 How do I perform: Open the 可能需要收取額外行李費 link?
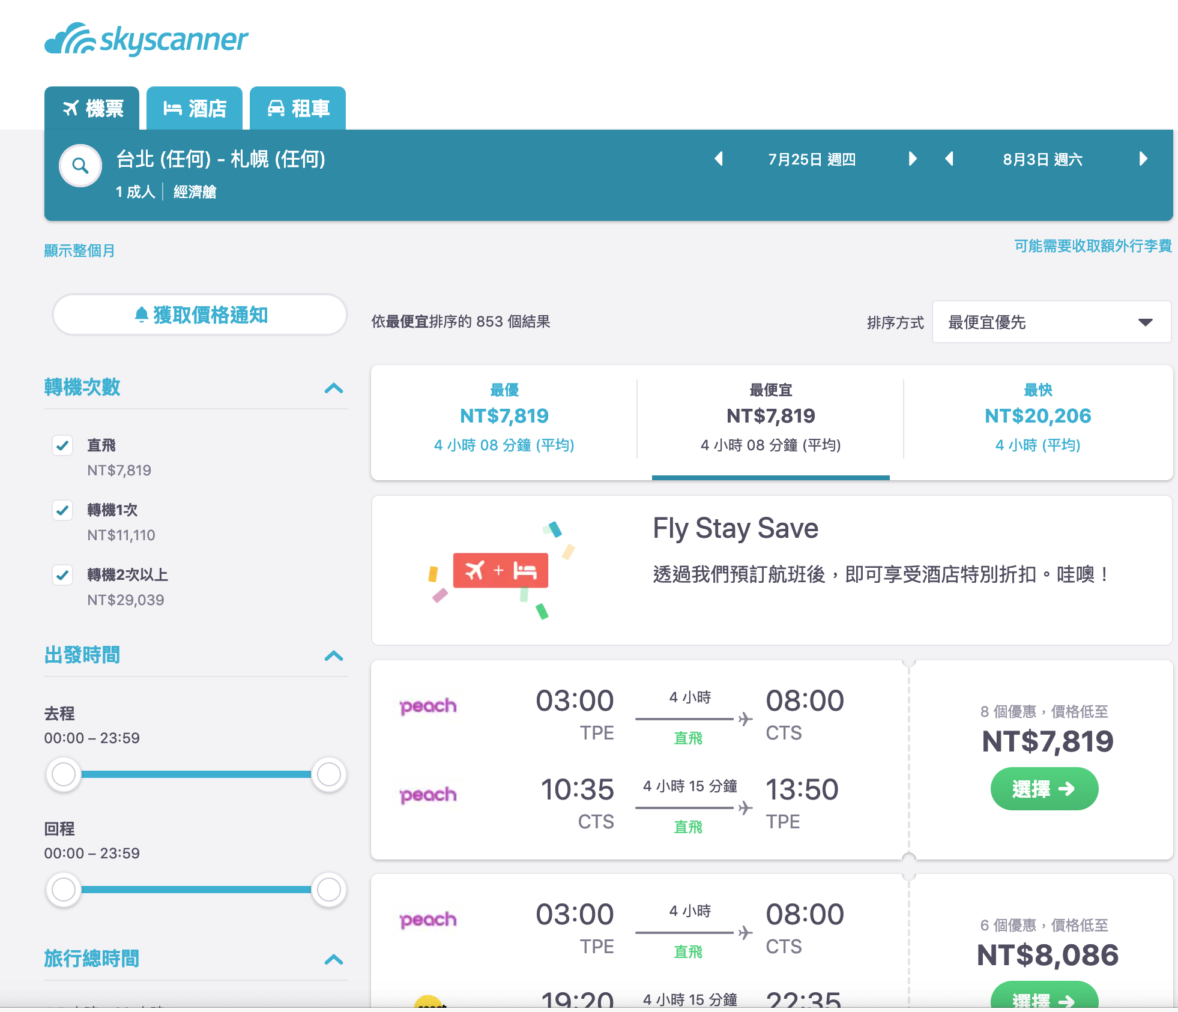click(1093, 246)
